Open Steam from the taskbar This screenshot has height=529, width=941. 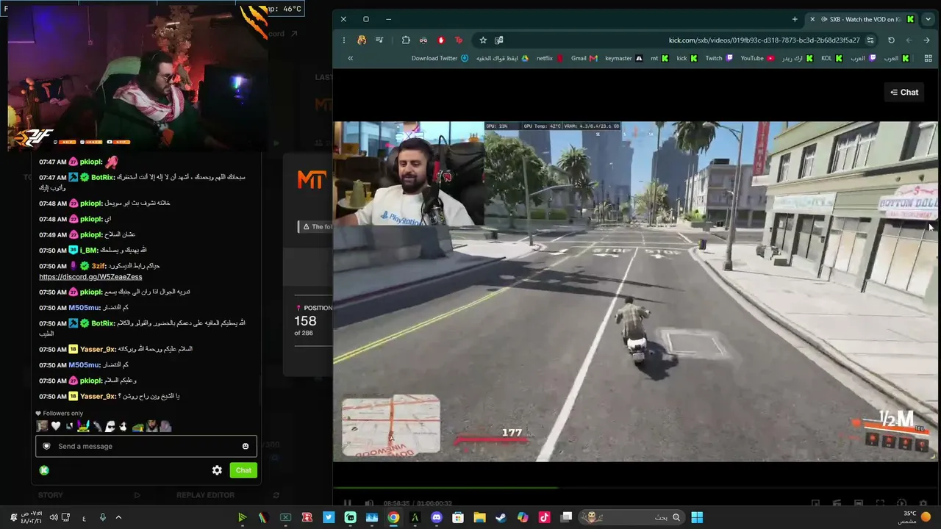click(x=501, y=517)
